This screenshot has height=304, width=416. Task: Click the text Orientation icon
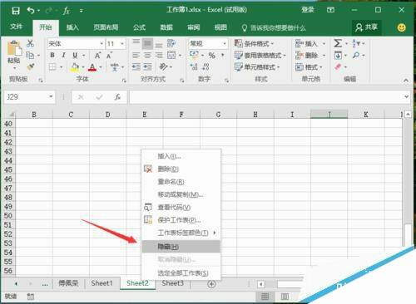tap(163, 66)
